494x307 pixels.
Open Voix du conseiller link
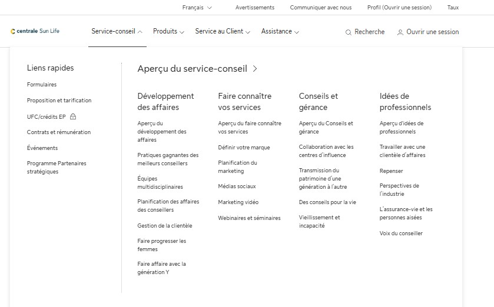point(401,233)
